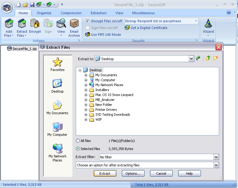Open an archive using the folder icon
238x188 pixels.
pos(25,5)
